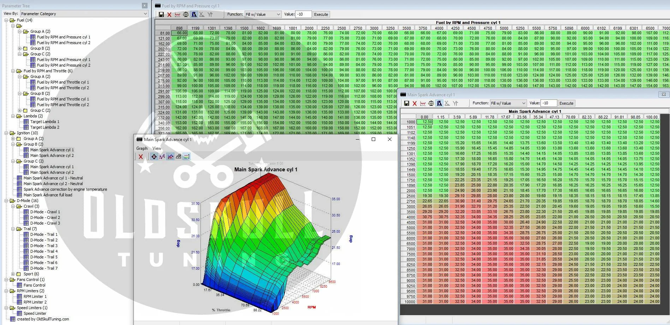Click the four-arrow move icon in the graph toolbar
Viewport: 670px width, 325px height.
click(x=154, y=157)
